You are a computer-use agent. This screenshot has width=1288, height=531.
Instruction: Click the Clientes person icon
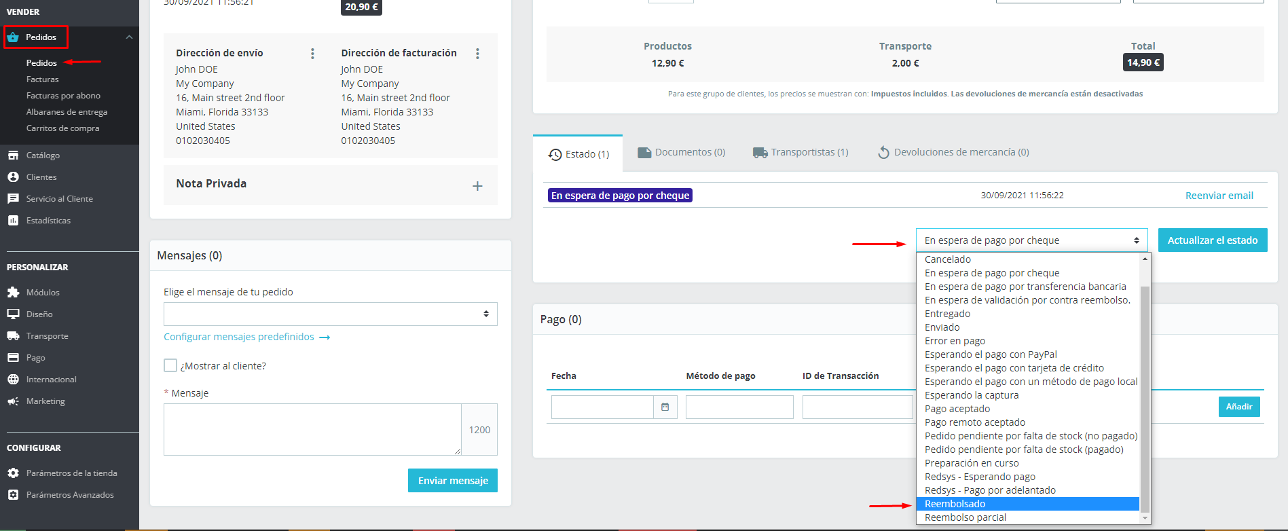[13, 177]
